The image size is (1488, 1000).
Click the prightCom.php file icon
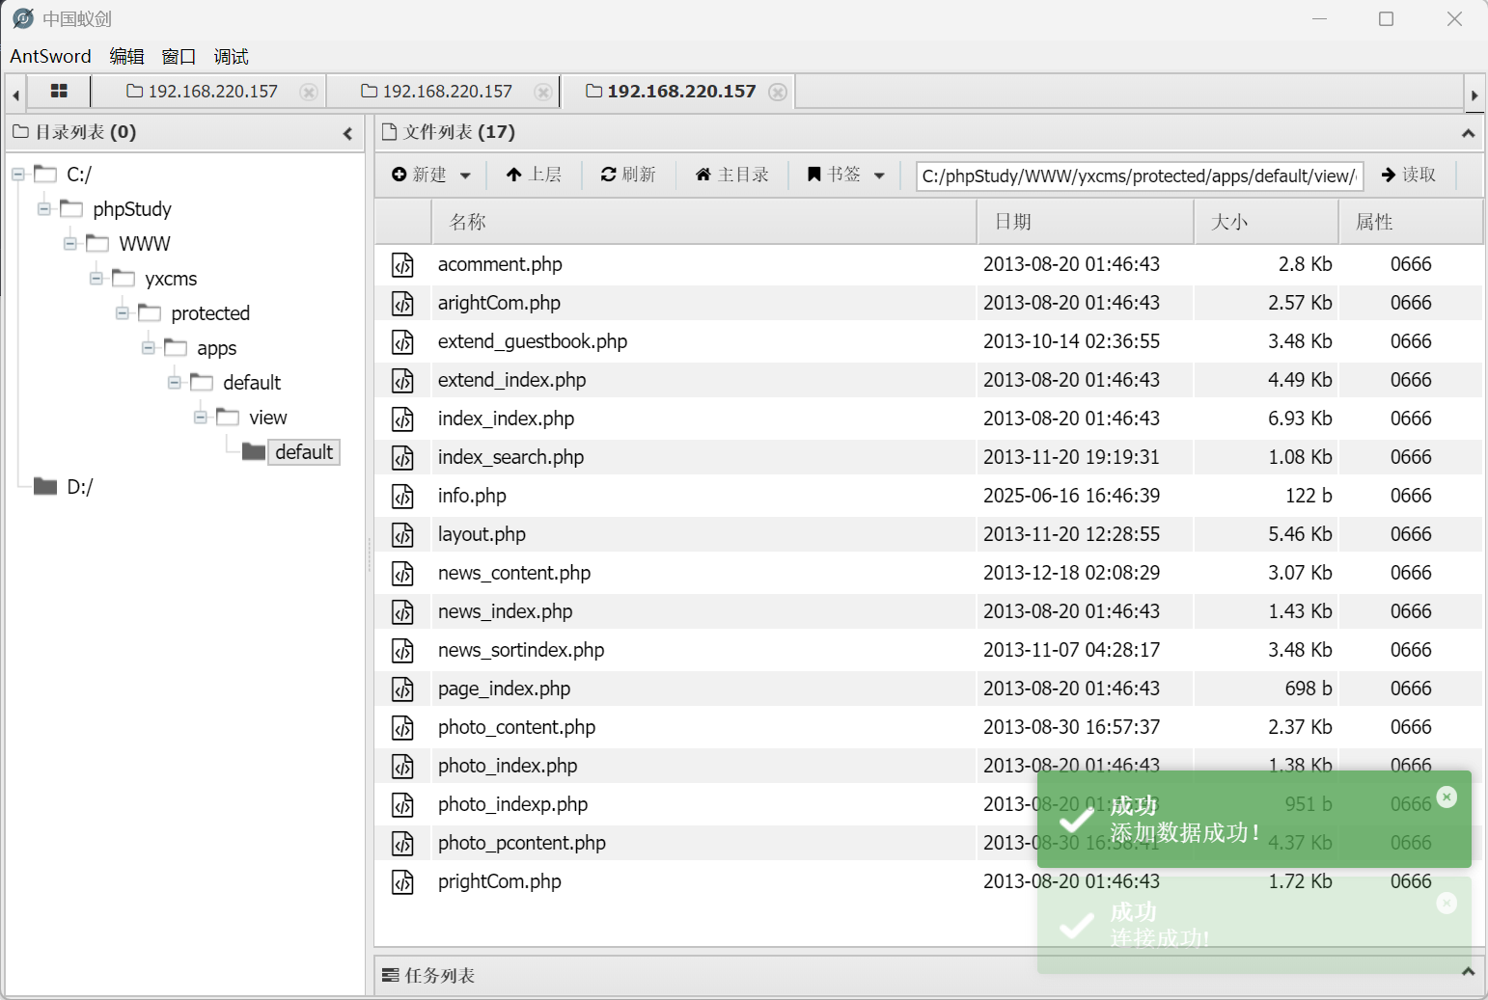[x=402, y=881]
